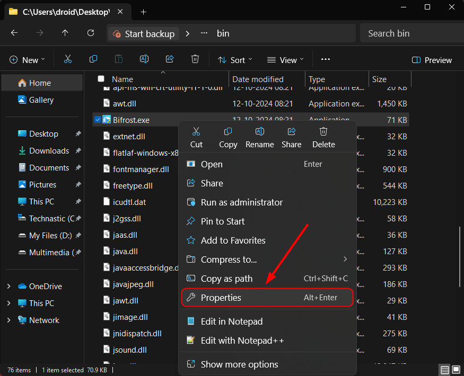
Task: Click the Delete trash icon in context menu
Action: (323, 132)
